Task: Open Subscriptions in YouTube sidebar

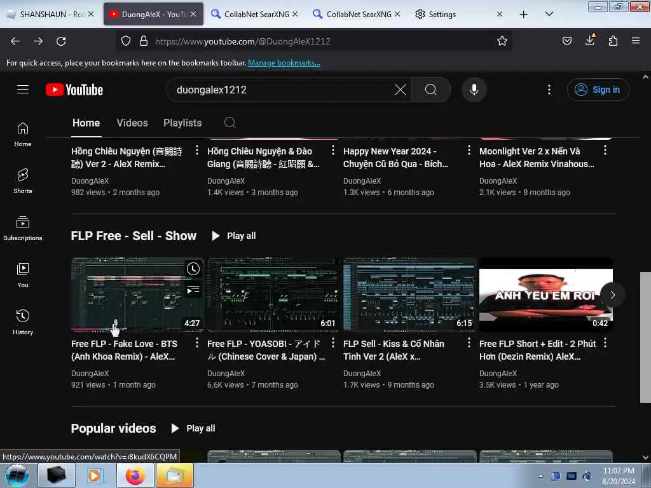Action: [23, 228]
